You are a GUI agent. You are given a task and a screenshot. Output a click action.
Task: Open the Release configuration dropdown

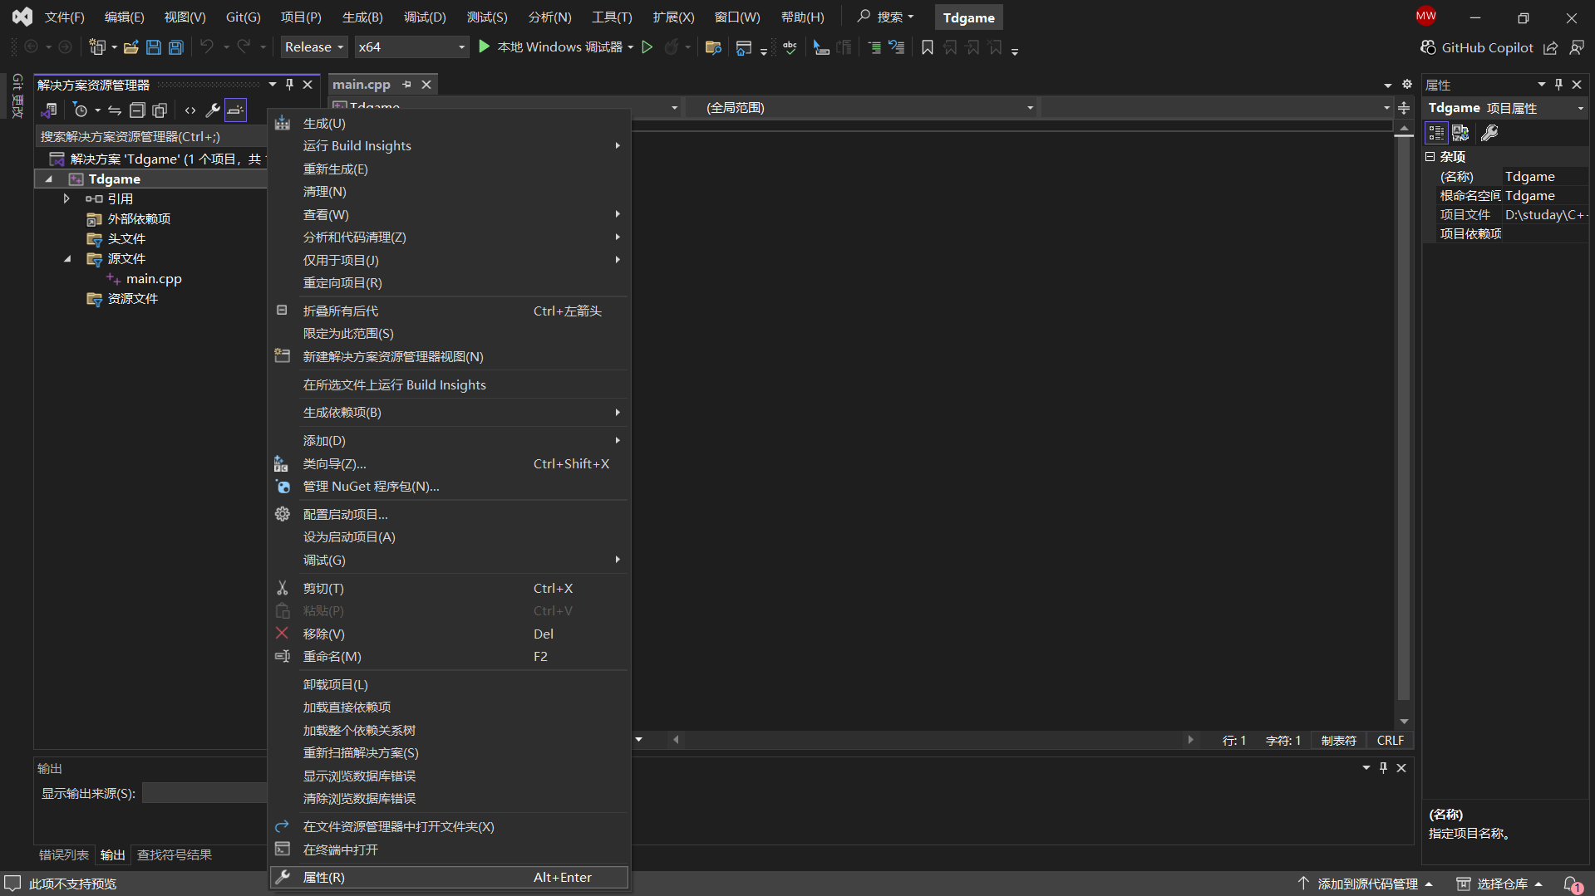(x=314, y=47)
